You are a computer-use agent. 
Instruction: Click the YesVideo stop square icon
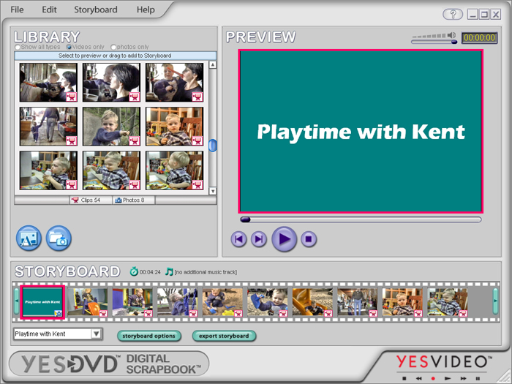404,378
